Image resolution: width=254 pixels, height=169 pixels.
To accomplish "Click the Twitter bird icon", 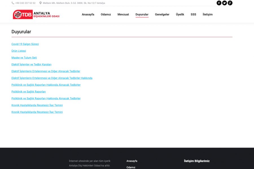I will (224, 3).
